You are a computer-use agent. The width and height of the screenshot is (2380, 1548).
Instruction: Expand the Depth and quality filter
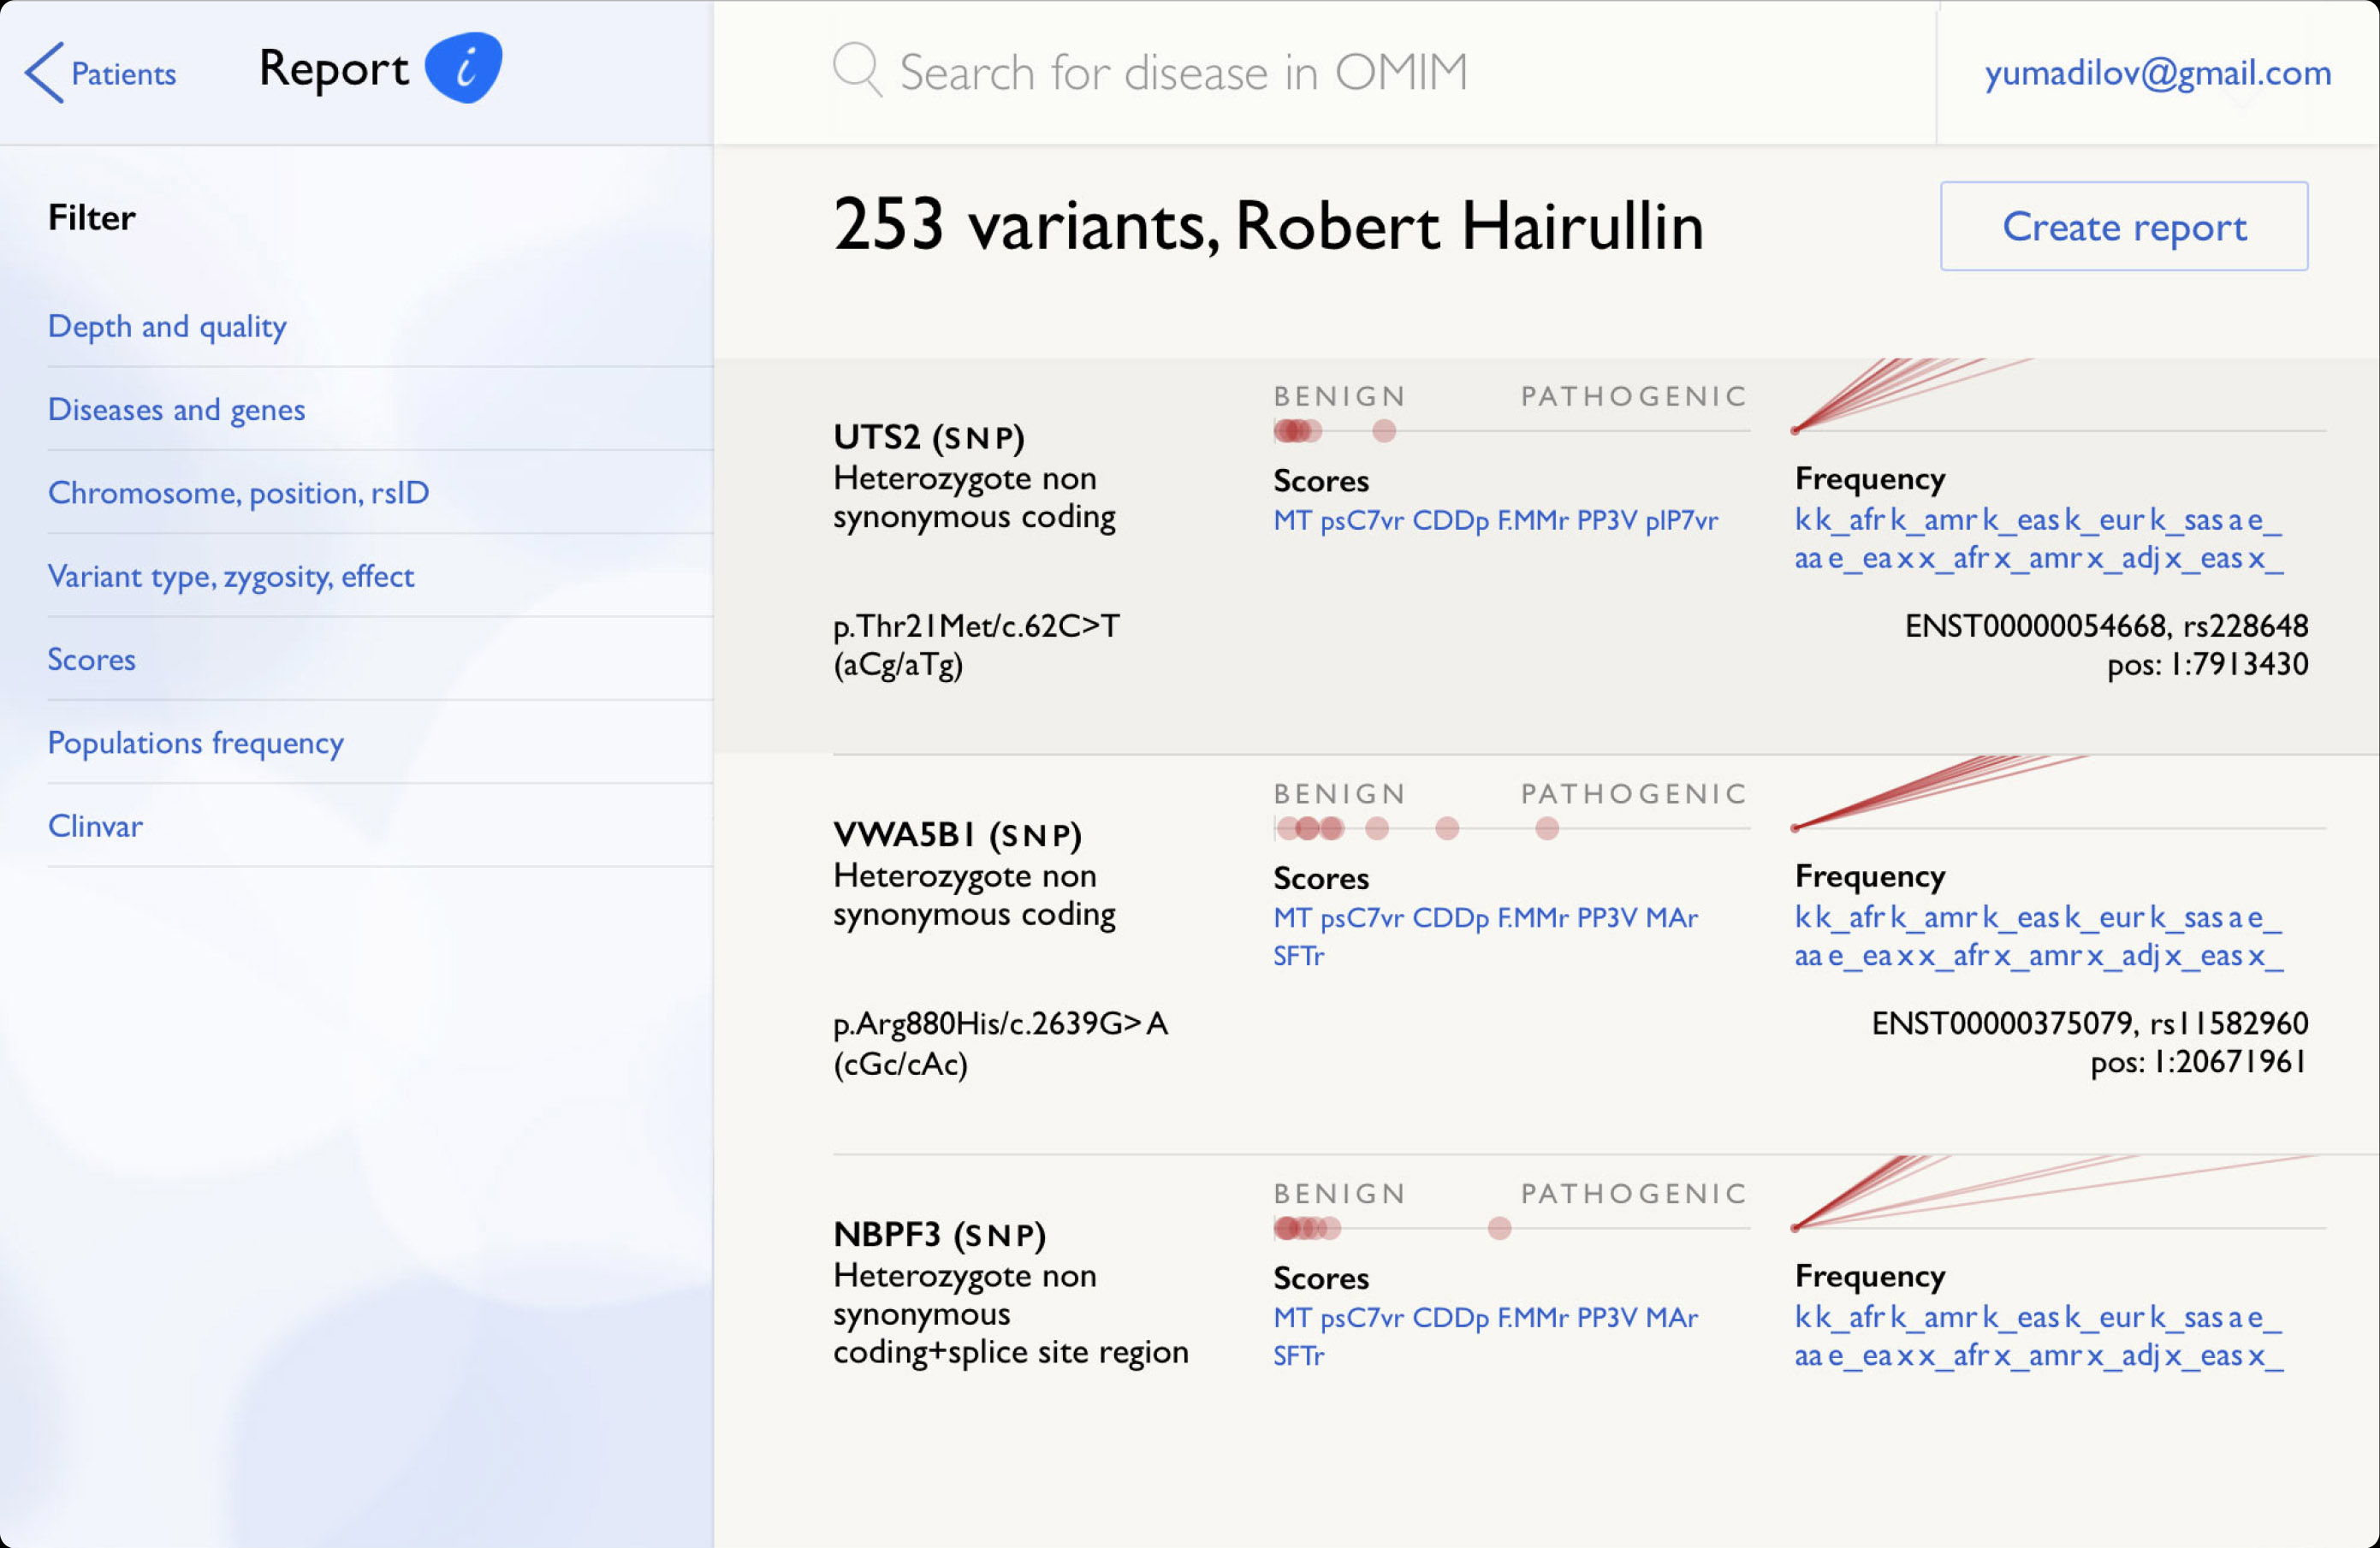[x=167, y=326]
